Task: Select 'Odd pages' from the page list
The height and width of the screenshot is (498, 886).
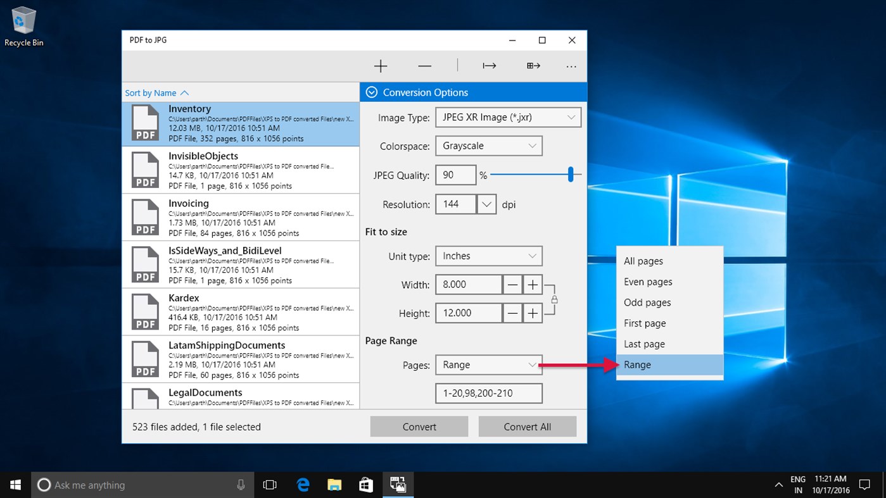Action: point(647,302)
